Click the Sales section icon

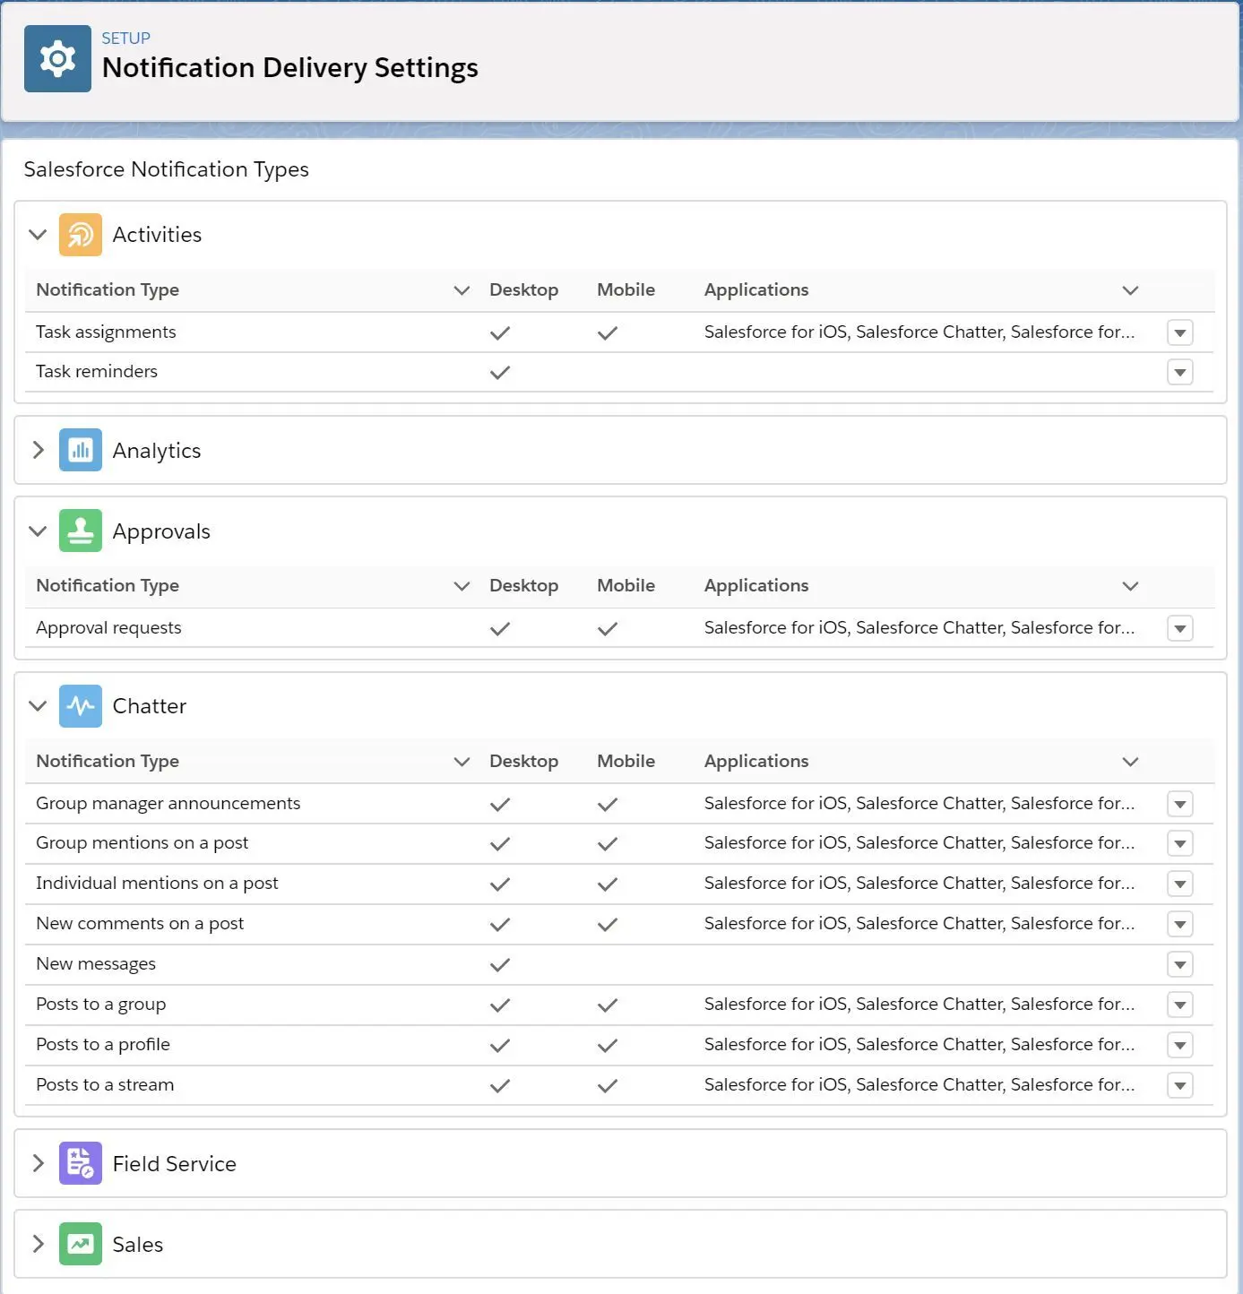(81, 1244)
